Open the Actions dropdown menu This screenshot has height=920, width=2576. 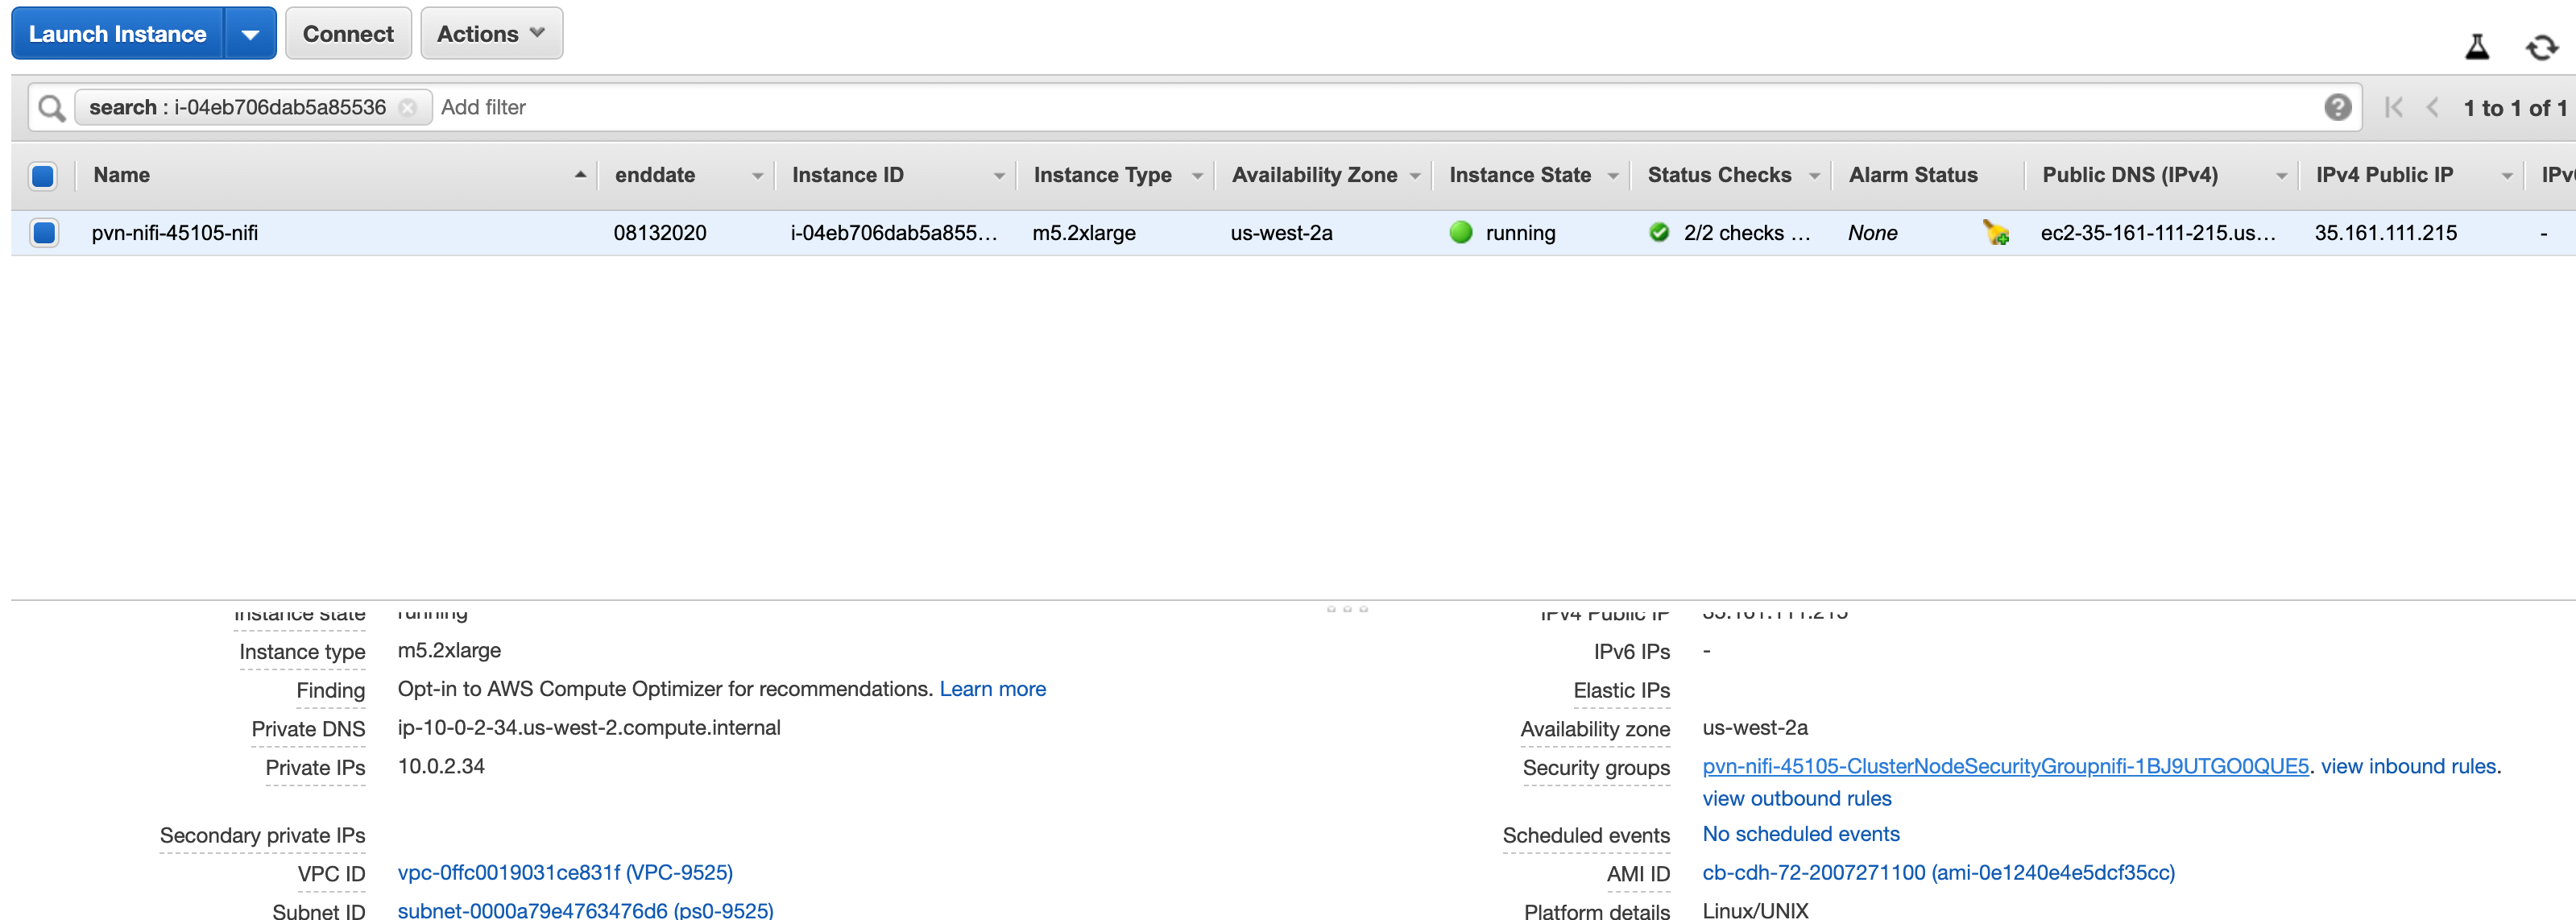point(491,33)
